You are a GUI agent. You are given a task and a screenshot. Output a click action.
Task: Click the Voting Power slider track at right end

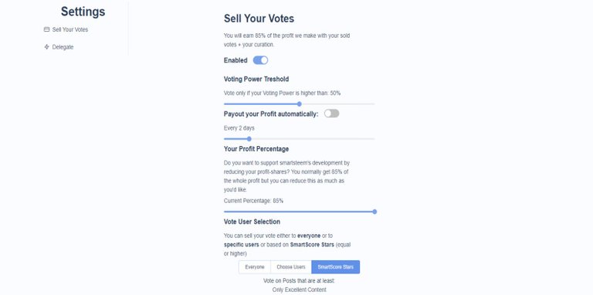coord(372,104)
